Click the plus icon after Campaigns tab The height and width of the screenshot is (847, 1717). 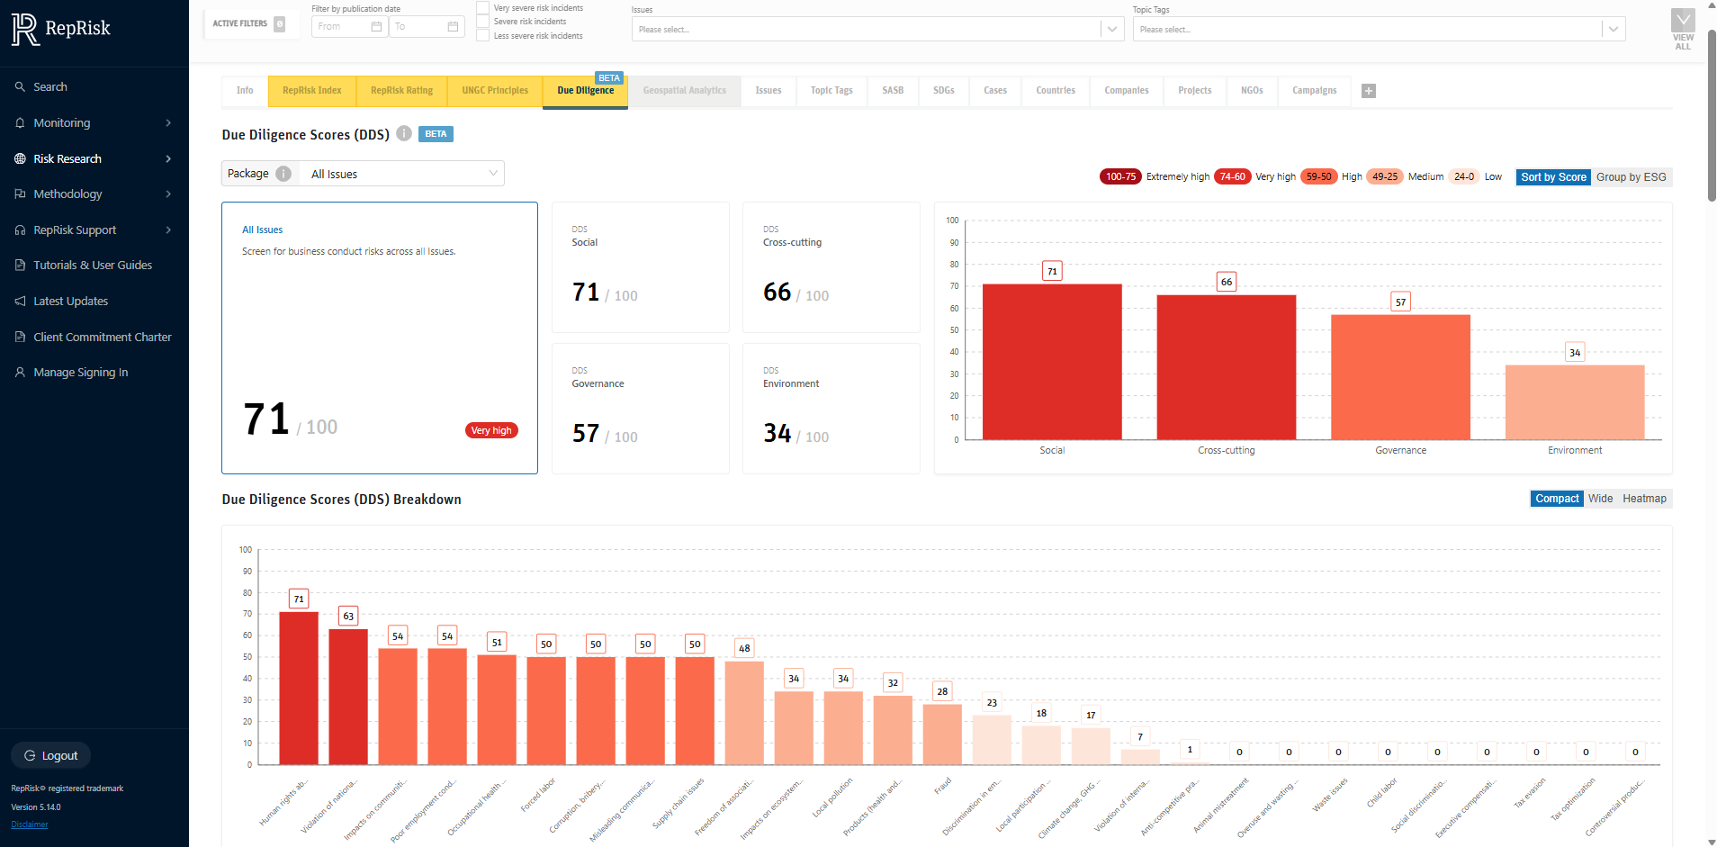pos(1369,91)
